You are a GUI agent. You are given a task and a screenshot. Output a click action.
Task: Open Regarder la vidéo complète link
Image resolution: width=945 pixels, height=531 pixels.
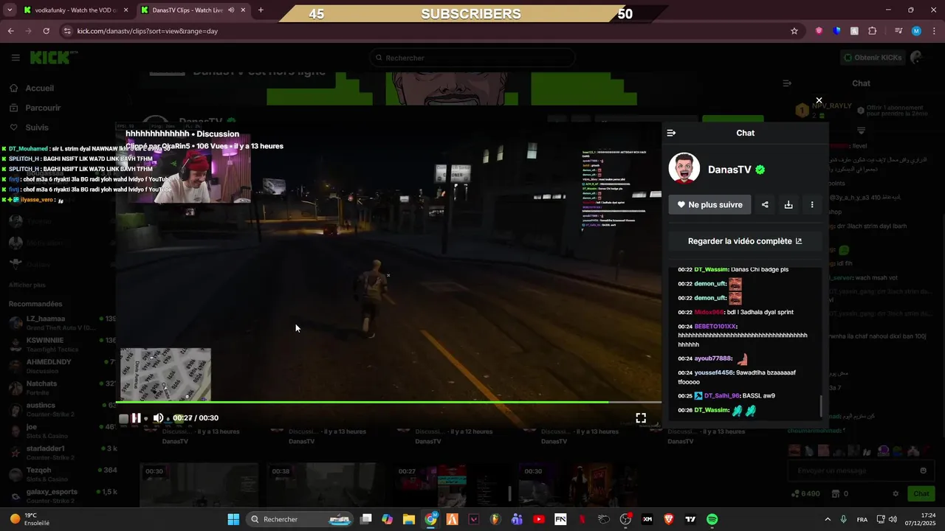745,241
